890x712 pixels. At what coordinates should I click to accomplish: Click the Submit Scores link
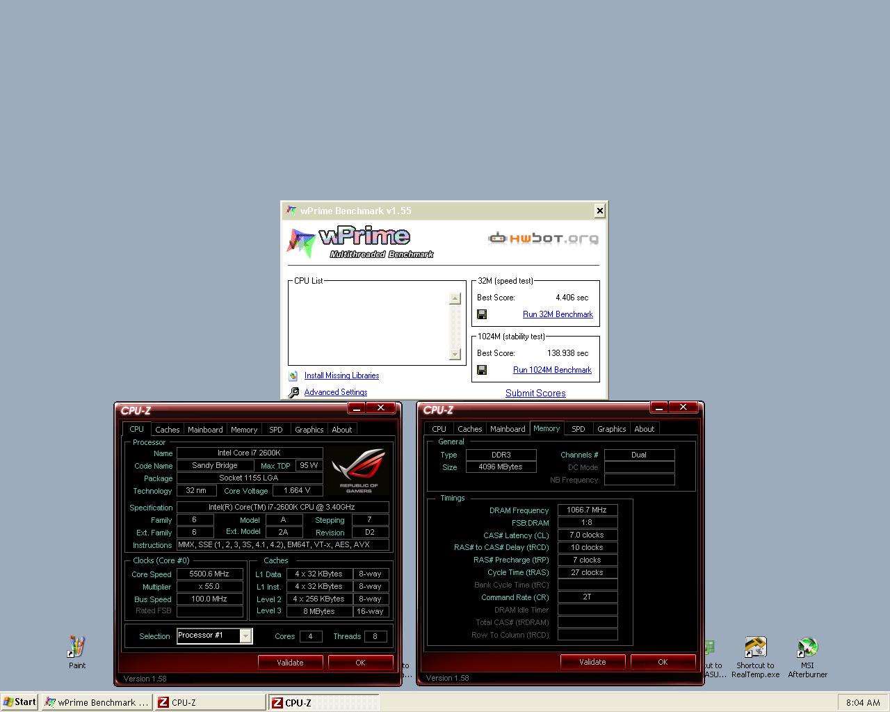coord(535,393)
